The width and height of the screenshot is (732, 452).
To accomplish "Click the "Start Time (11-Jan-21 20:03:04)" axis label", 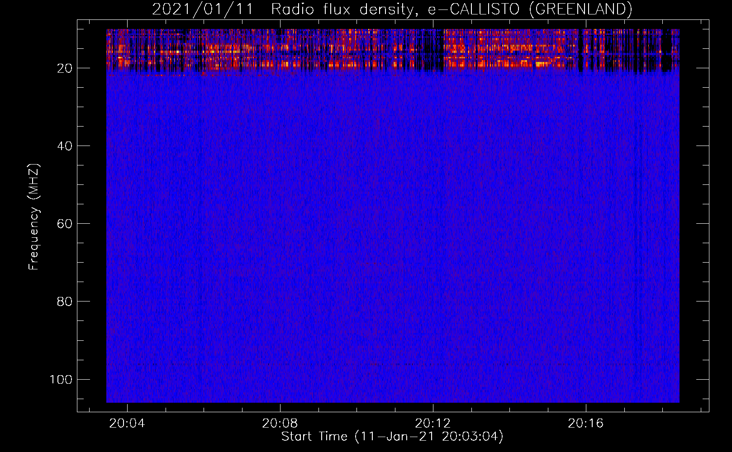I will coord(392,437).
